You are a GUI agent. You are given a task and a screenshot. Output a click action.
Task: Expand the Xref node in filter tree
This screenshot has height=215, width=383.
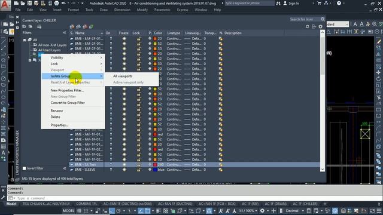pos(30,60)
